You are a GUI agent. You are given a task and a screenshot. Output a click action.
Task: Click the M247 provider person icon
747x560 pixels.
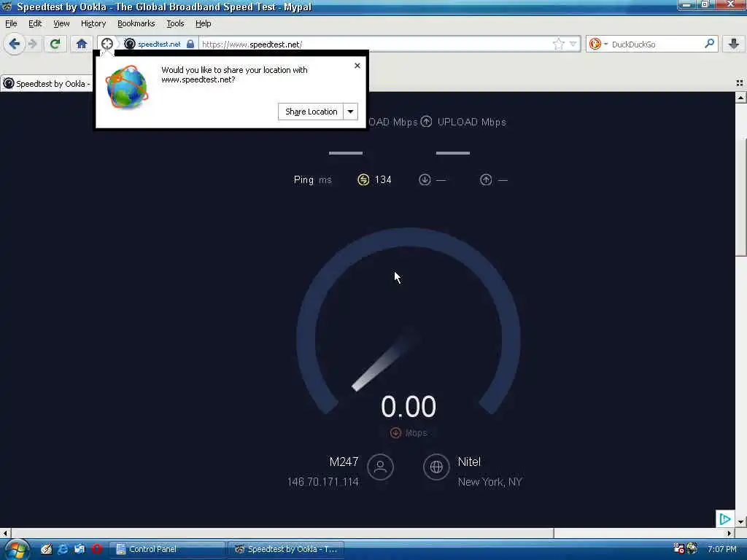[x=380, y=467]
